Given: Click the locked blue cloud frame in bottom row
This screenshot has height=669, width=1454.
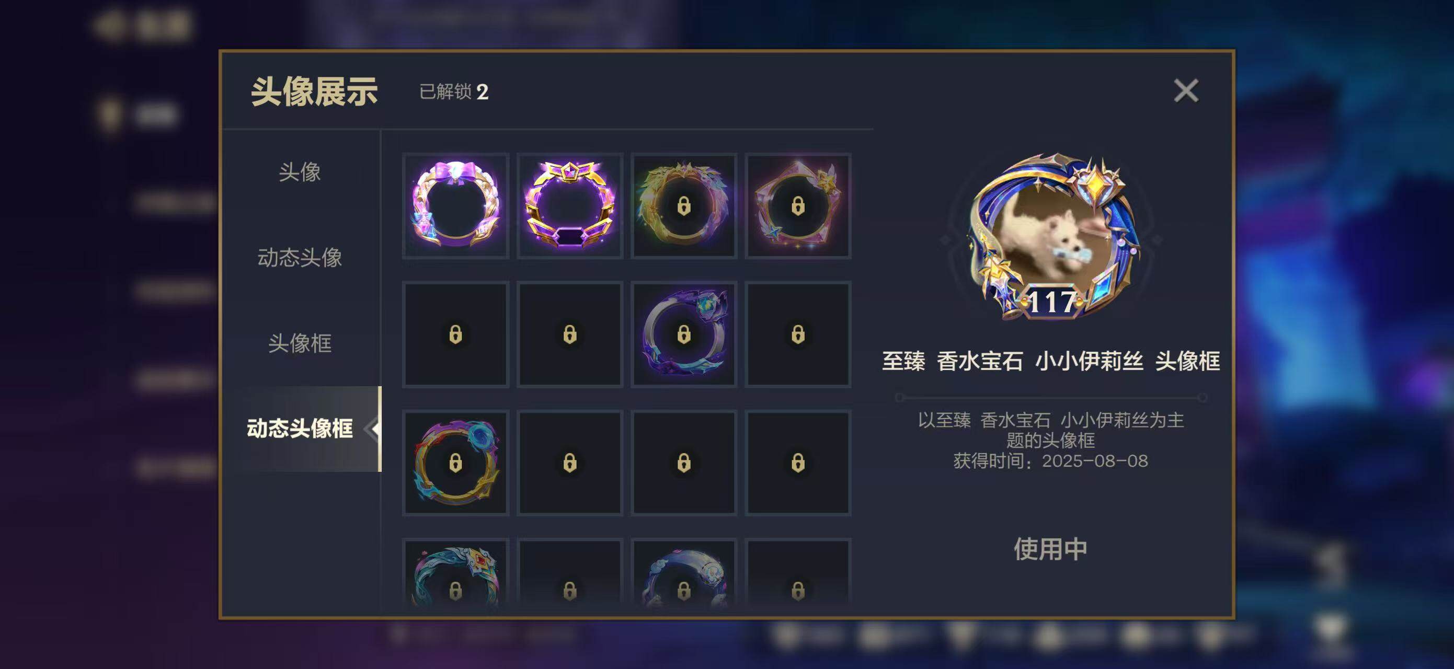Looking at the screenshot, I should click(x=683, y=575).
